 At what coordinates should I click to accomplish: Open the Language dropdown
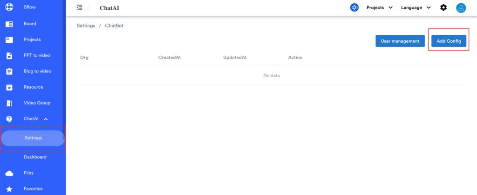[416, 7]
